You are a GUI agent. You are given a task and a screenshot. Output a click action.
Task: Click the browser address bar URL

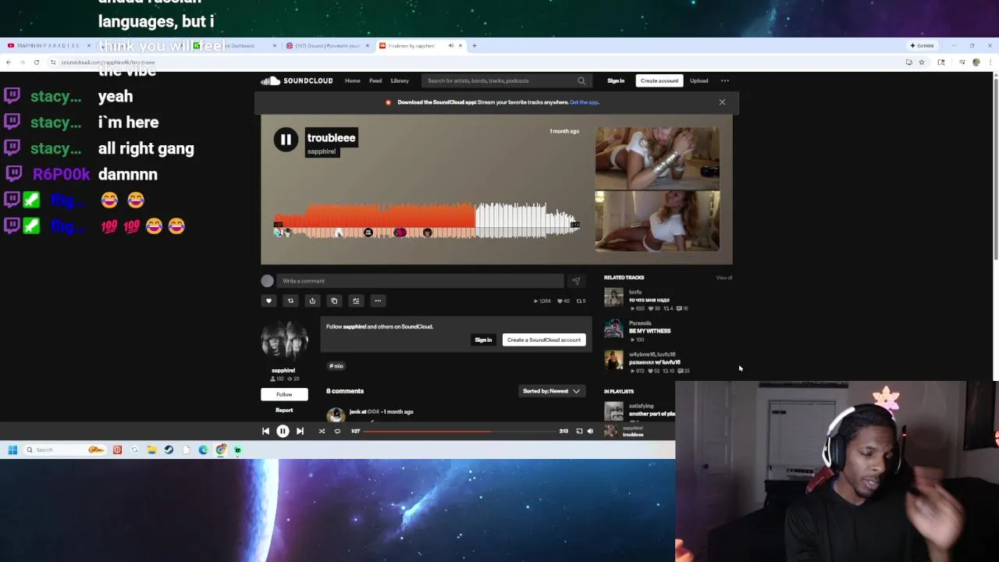coord(108,62)
